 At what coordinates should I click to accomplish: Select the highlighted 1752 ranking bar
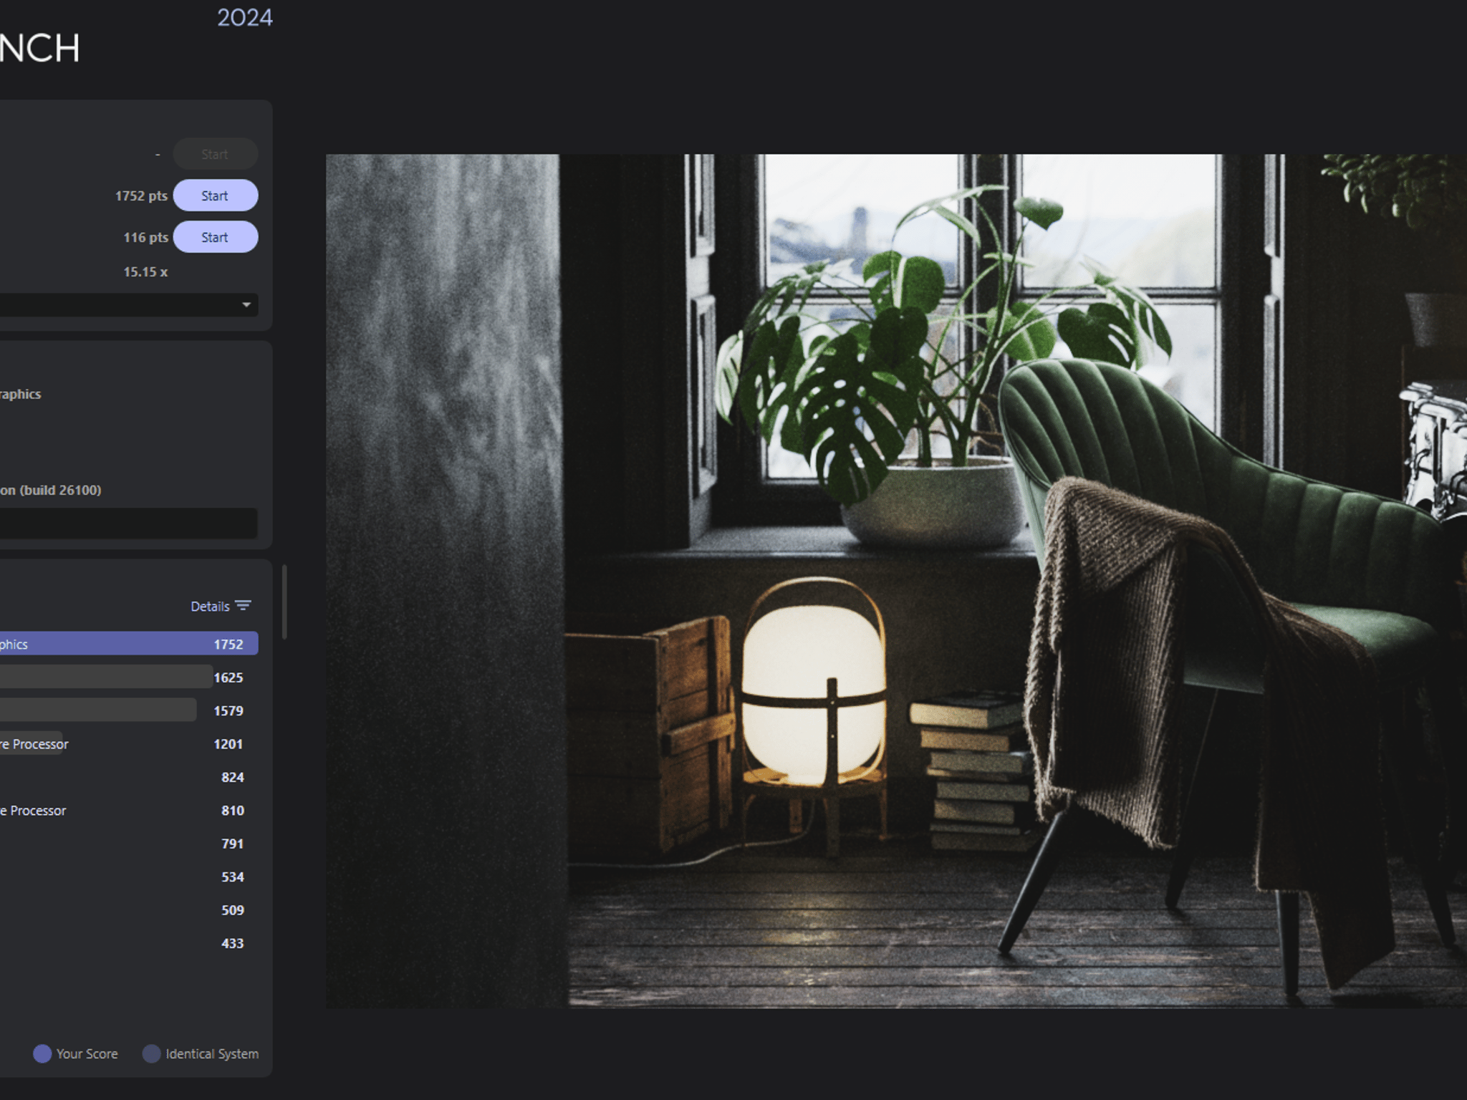(129, 644)
